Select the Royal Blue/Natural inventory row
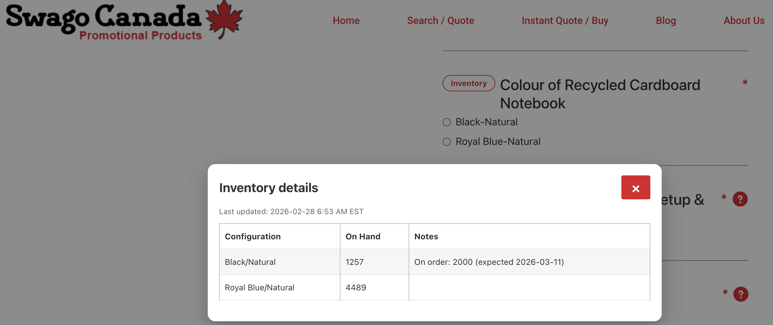The width and height of the screenshot is (773, 325). [x=259, y=287]
